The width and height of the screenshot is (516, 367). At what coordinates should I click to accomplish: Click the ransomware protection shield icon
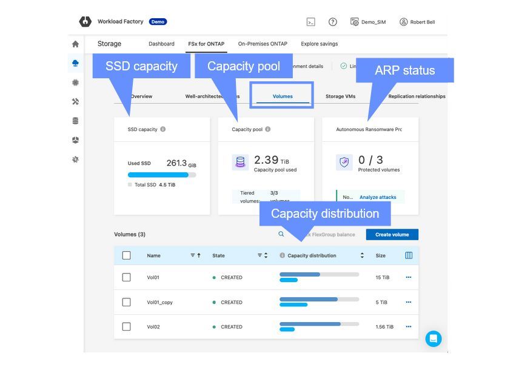click(344, 162)
